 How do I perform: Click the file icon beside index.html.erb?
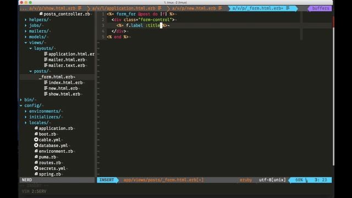click(46, 82)
